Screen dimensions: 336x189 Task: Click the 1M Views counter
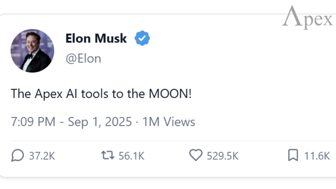pyautogui.click(x=168, y=121)
